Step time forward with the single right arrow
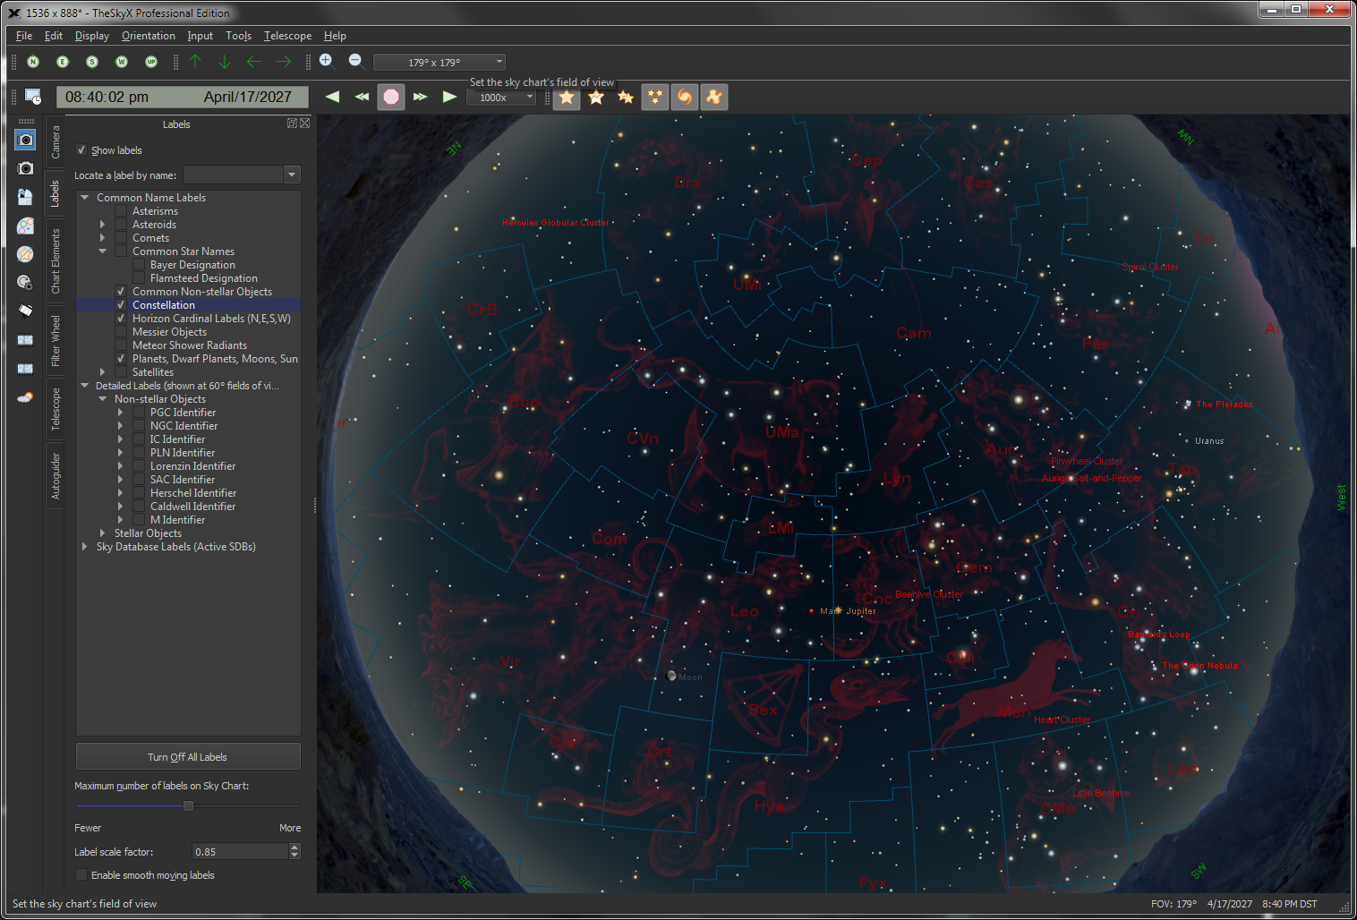Viewport: 1357px width, 920px height. coord(449,97)
